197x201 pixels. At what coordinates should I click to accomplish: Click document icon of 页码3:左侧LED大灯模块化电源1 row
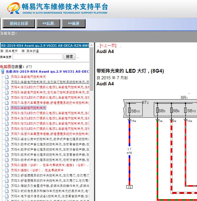[7, 113]
